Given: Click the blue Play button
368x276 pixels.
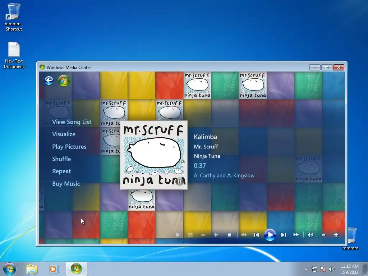Looking at the screenshot, I should click(270, 235).
